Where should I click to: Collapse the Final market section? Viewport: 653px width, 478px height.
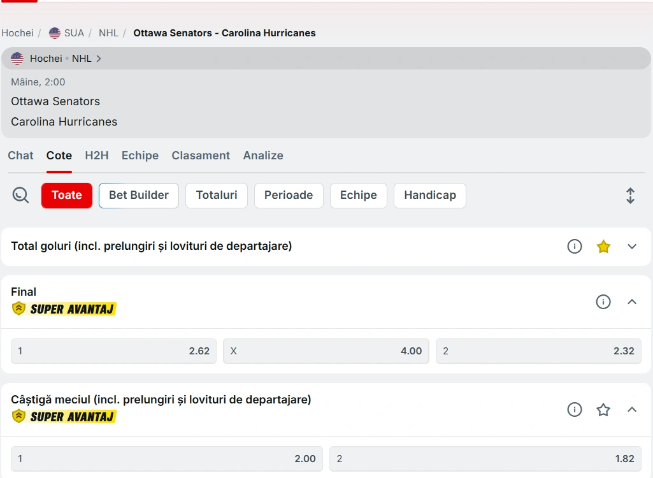[632, 302]
